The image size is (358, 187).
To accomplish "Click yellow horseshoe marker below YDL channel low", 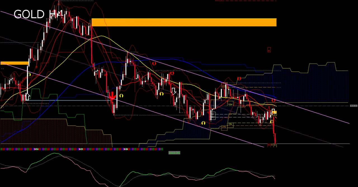I will point(203,123).
